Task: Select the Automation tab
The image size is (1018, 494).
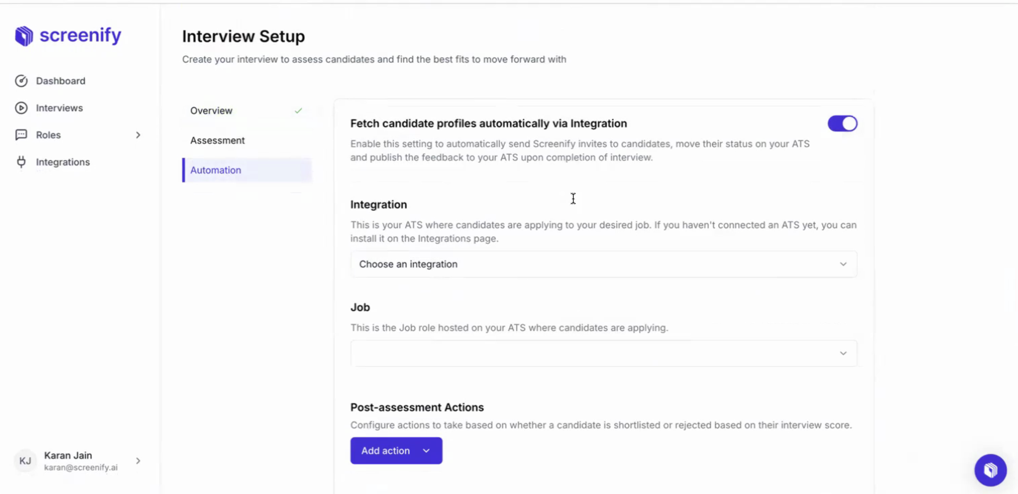Action: tap(216, 170)
